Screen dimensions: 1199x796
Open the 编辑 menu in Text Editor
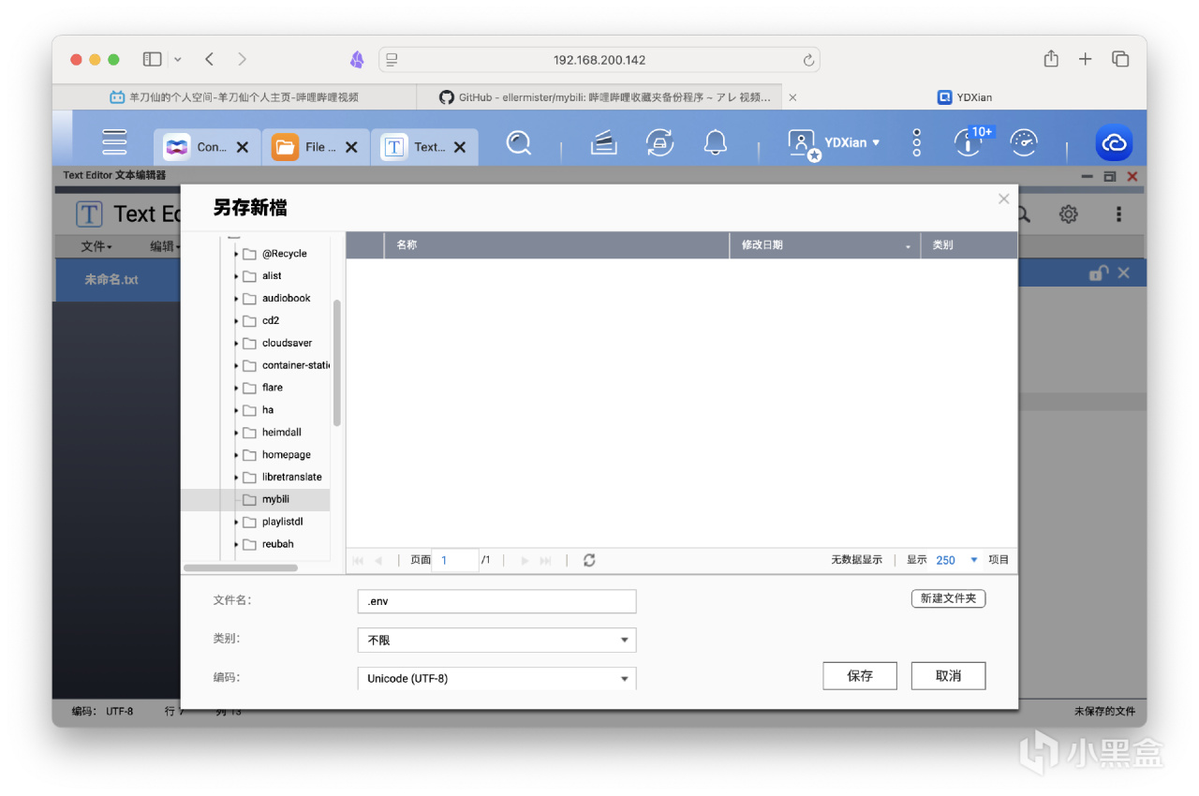click(165, 246)
